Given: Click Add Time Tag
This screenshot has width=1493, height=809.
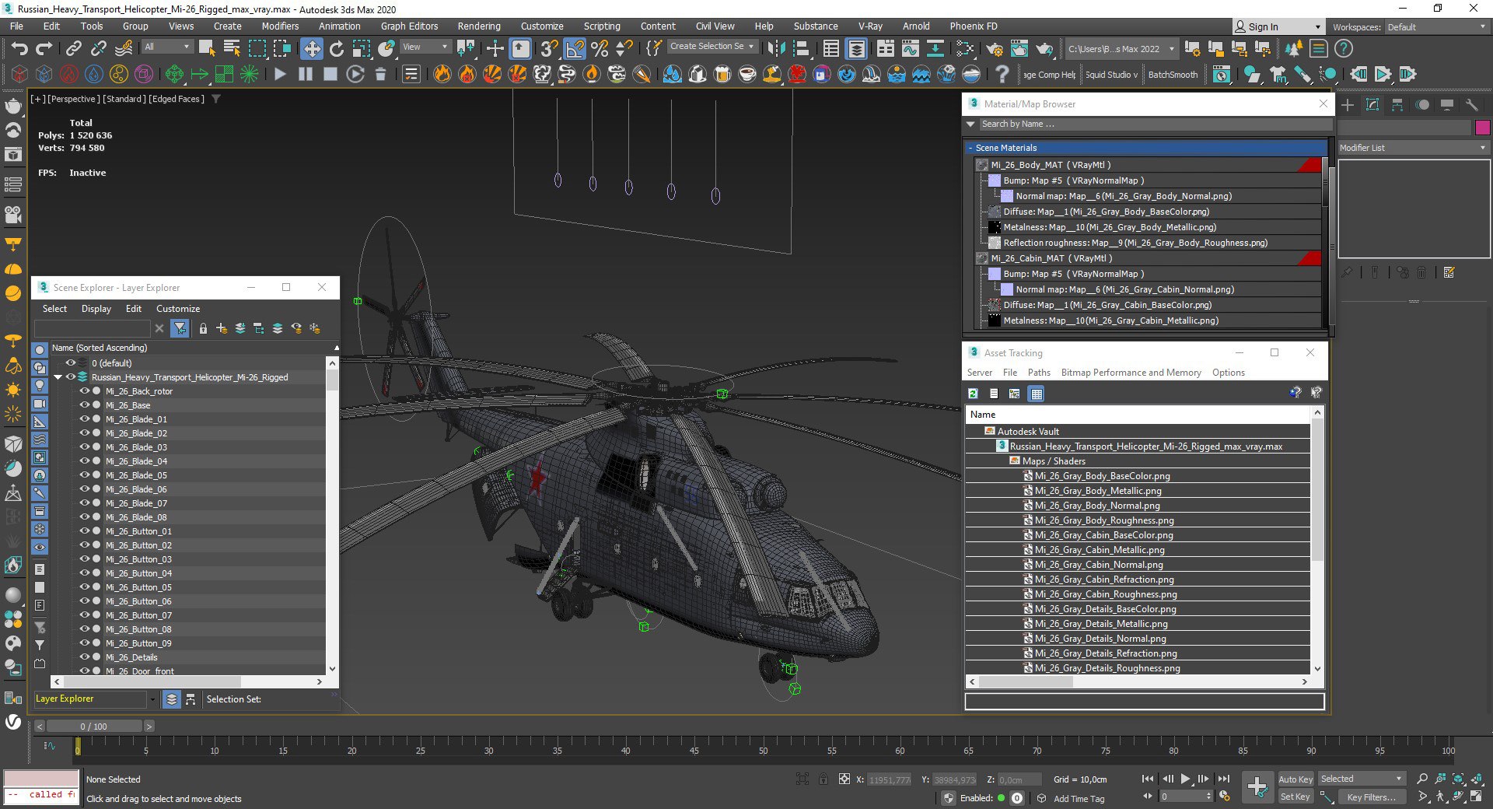Looking at the screenshot, I should tap(1079, 799).
